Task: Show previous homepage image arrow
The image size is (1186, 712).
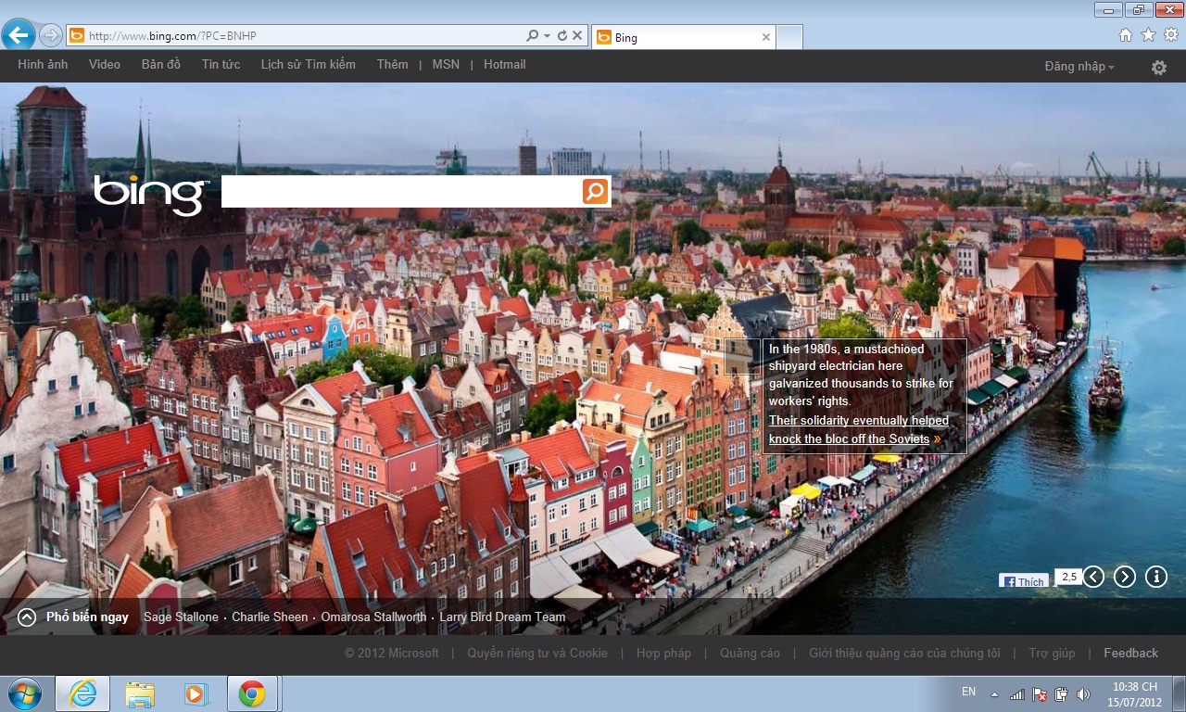Action: [x=1094, y=577]
